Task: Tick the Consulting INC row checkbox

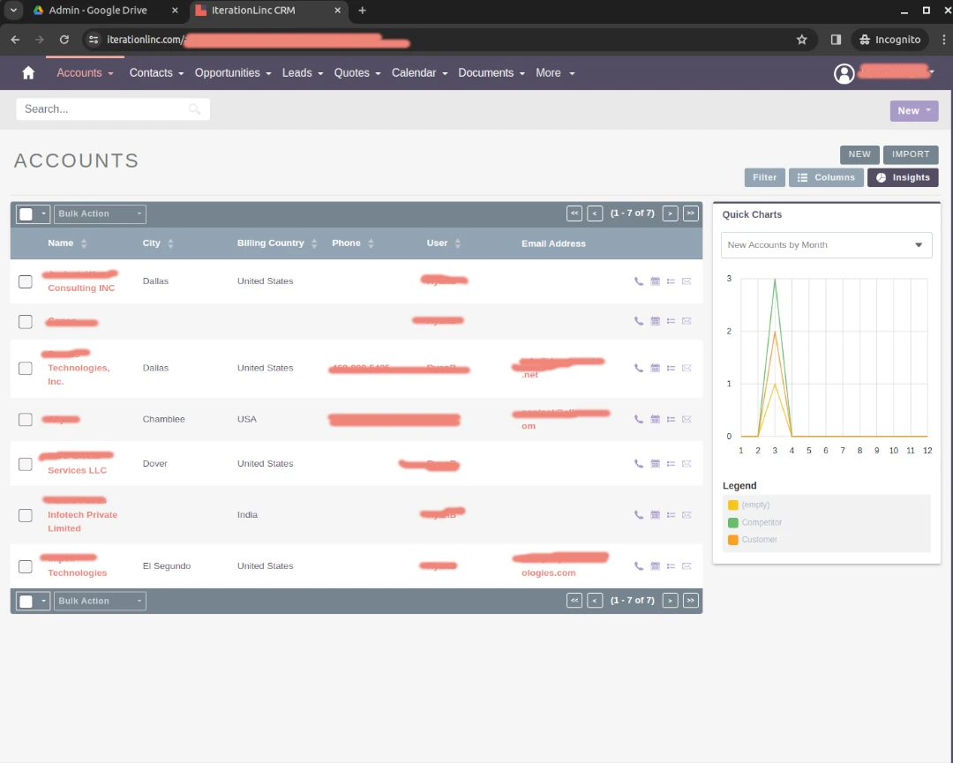Action: pos(25,282)
